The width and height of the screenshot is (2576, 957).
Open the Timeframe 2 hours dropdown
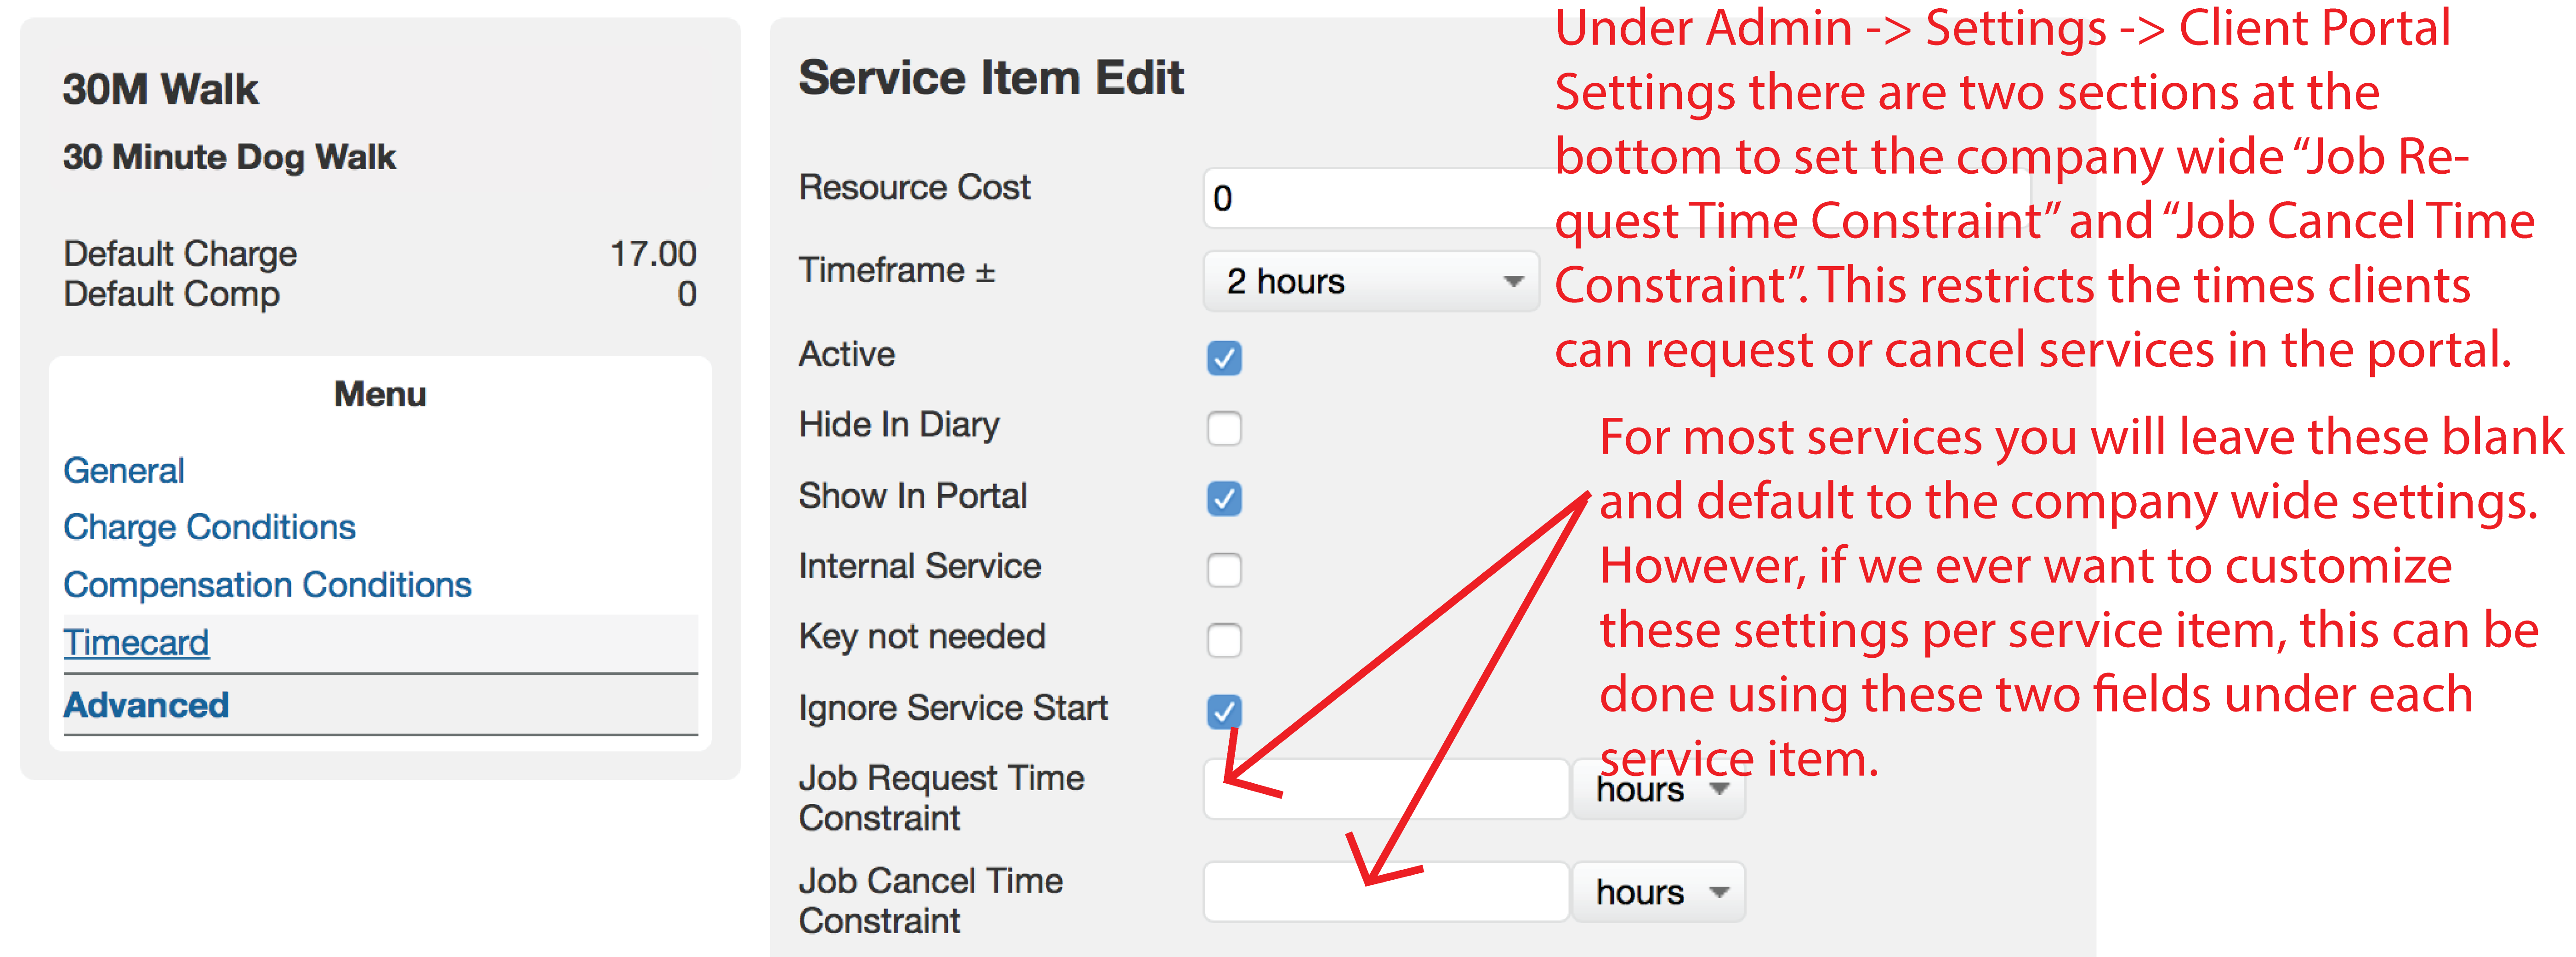(1370, 281)
